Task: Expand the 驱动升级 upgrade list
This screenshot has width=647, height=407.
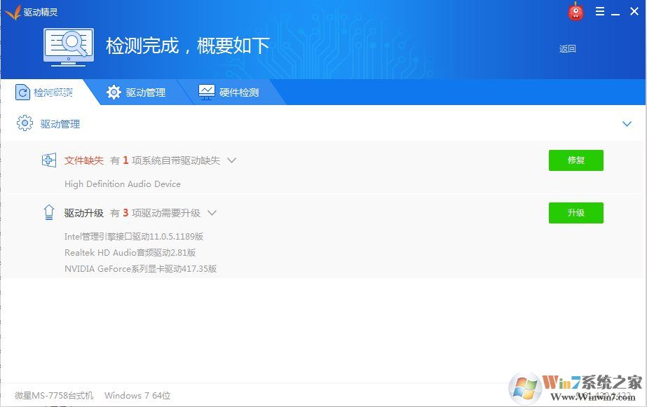Action: 212,213
